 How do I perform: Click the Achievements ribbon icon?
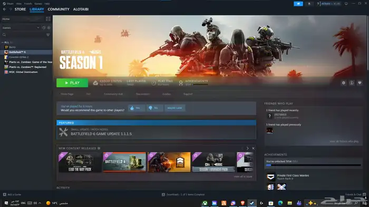point(181,83)
